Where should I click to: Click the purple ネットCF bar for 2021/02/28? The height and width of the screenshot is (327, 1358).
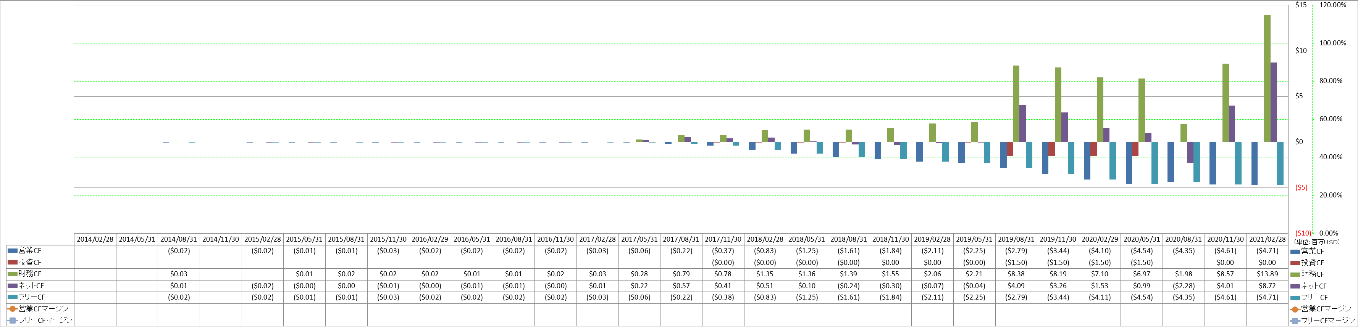(x=1274, y=102)
